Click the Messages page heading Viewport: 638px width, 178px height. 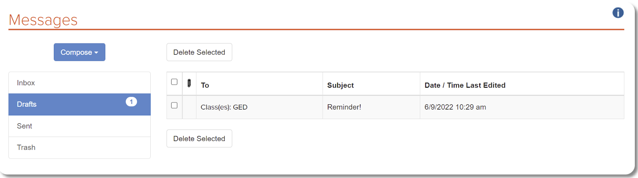click(43, 20)
